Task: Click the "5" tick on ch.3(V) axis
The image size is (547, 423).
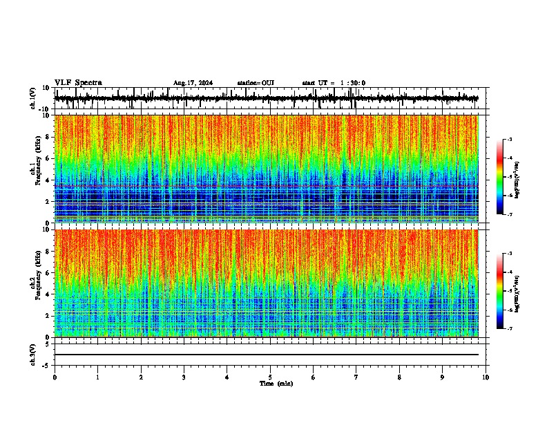Action: tap(48, 344)
